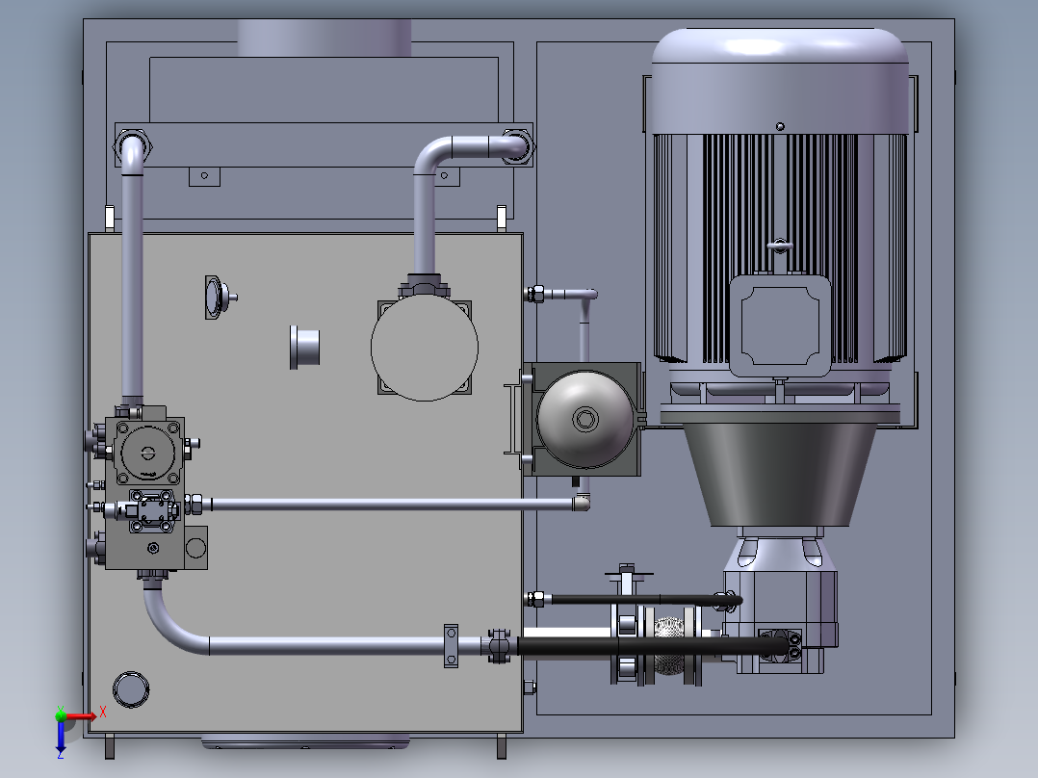Select the pipe clamp on the return pipe

tap(451, 645)
